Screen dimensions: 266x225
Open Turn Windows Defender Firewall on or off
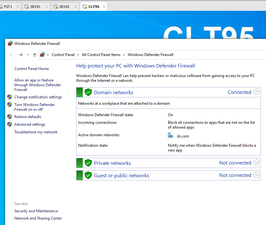coord(35,107)
